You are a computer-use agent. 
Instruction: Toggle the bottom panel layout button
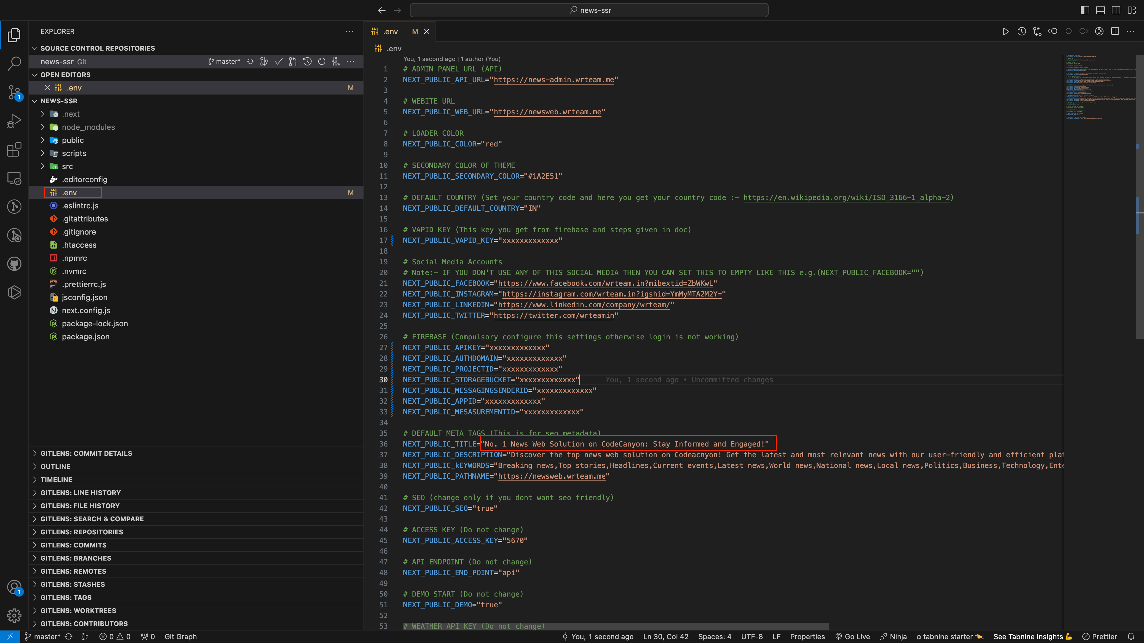click(1100, 10)
